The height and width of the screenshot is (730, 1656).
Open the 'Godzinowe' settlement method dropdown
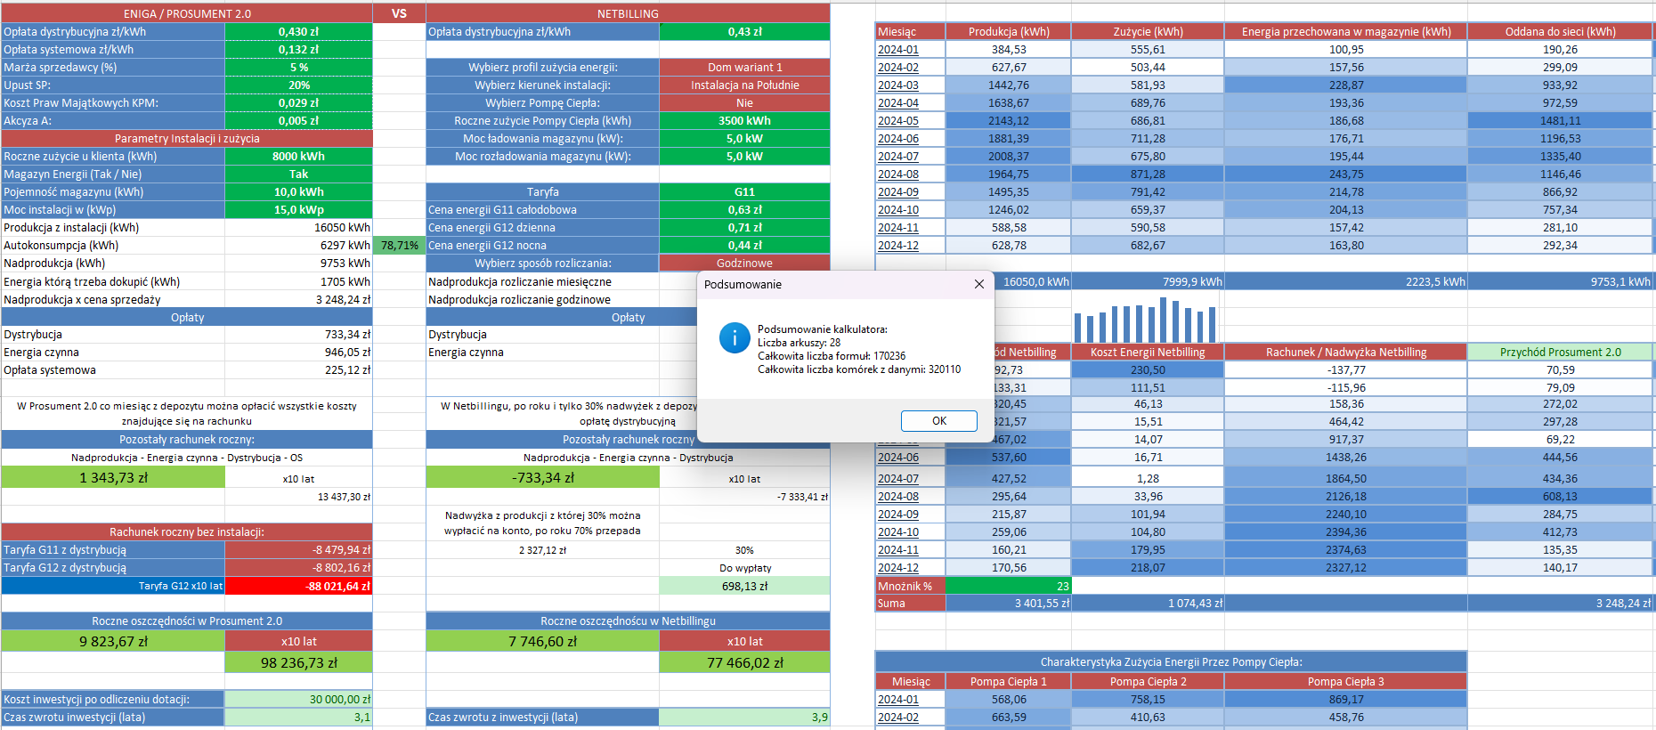744,264
